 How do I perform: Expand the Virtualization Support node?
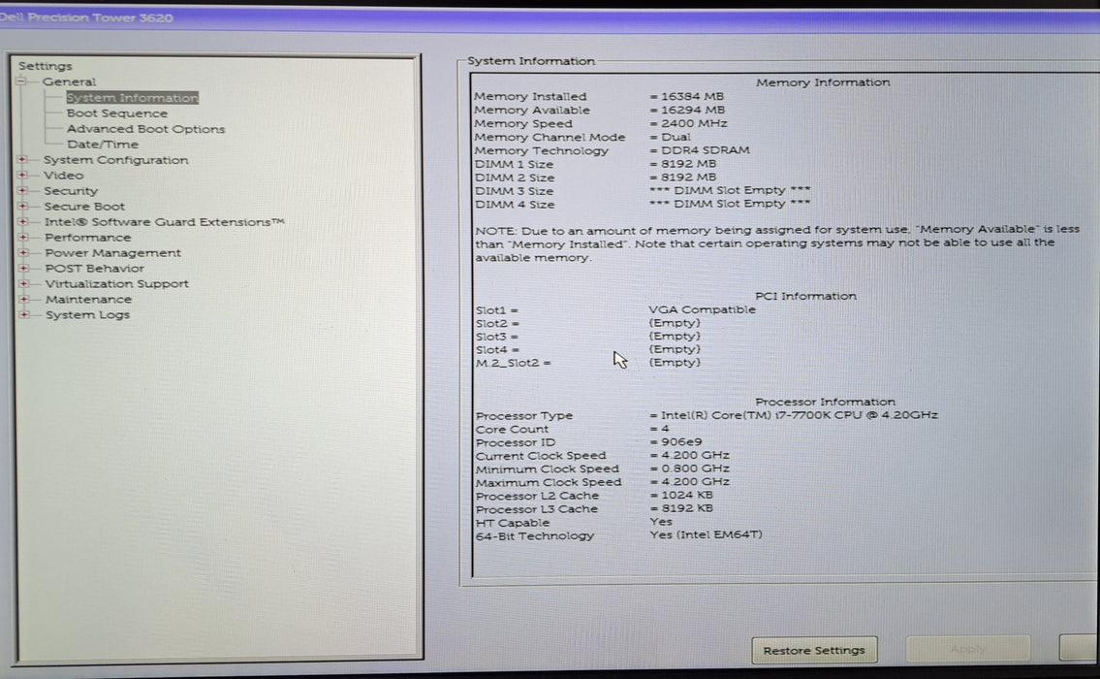24,283
